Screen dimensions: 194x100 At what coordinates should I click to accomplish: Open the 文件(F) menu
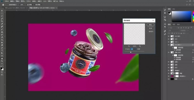[7, 1]
